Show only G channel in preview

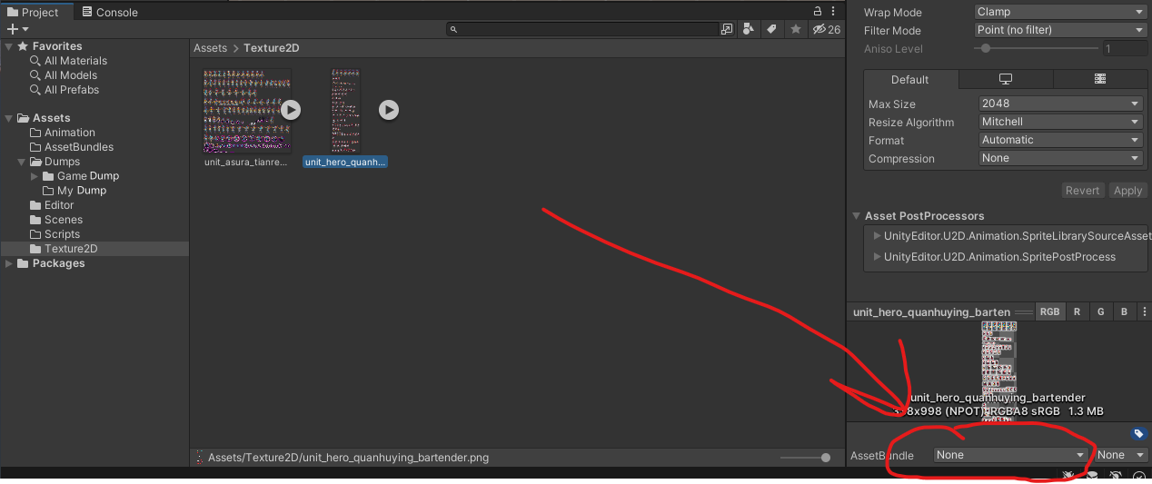tap(1100, 311)
